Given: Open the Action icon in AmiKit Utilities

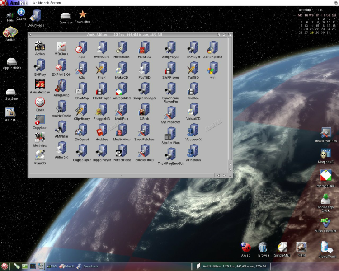Looking at the screenshot, I should click(x=40, y=46).
